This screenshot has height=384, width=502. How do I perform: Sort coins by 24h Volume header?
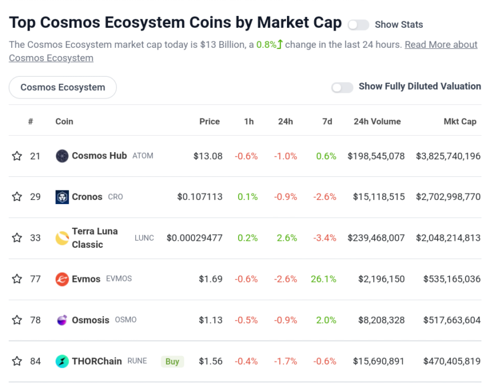point(377,122)
